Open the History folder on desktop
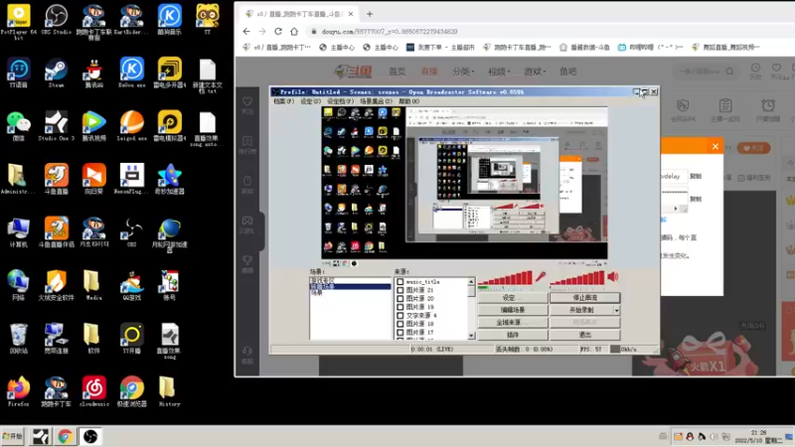 click(x=168, y=391)
